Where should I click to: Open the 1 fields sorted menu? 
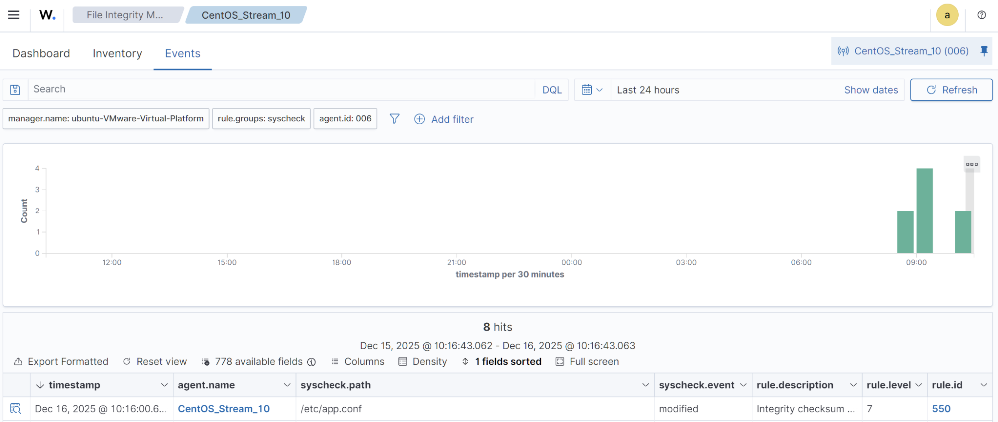tap(501, 361)
